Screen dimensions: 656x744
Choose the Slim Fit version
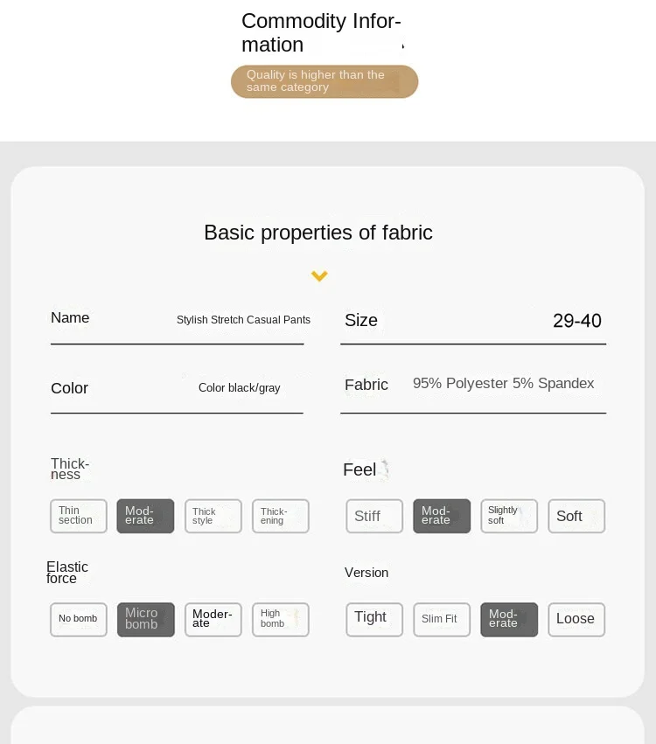coord(442,619)
